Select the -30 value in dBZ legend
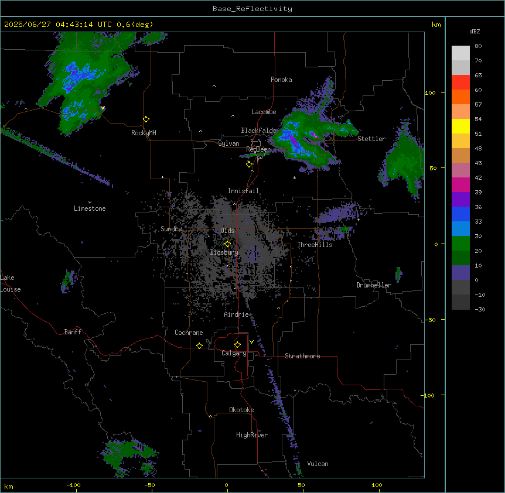The image size is (505, 493). pos(480,309)
